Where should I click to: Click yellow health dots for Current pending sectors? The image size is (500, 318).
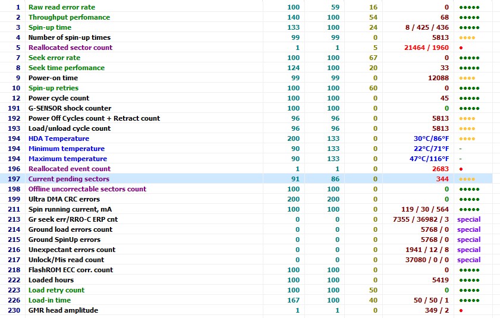pyautogui.click(x=467, y=180)
